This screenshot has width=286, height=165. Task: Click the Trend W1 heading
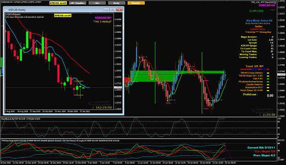tap(254, 67)
